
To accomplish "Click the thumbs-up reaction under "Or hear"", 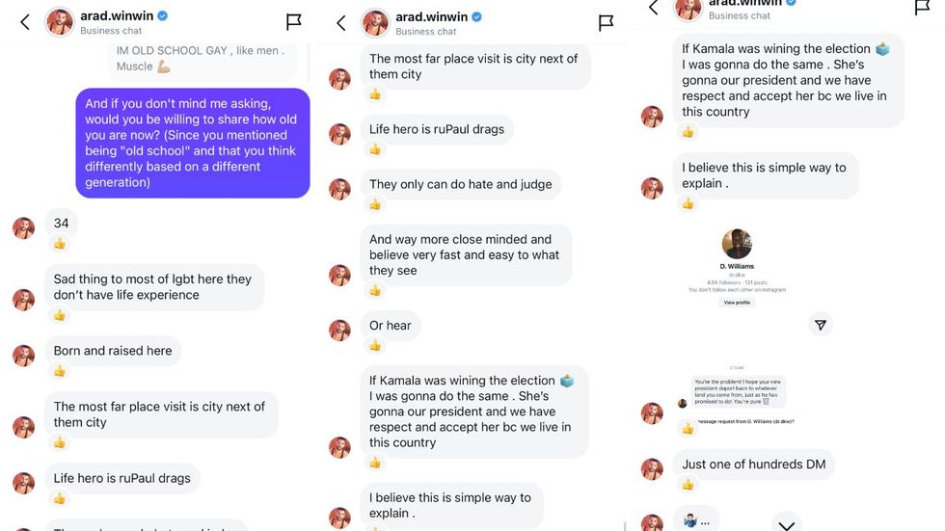I will [375, 345].
